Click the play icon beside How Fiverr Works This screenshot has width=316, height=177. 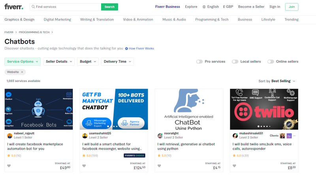(x=126, y=48)
